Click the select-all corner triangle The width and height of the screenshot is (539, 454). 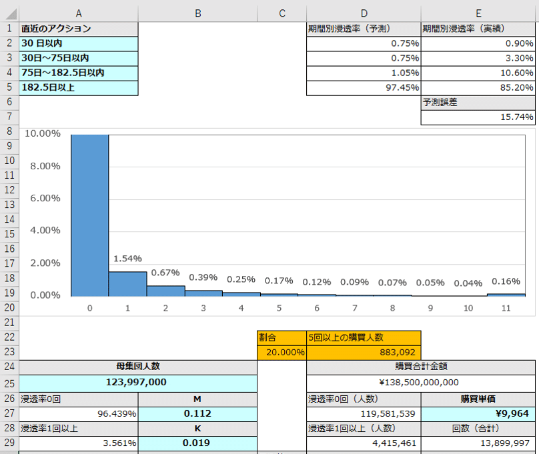coord(11,14)
